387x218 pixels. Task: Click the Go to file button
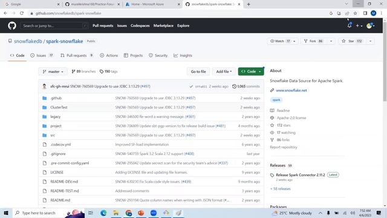point(198,71)
